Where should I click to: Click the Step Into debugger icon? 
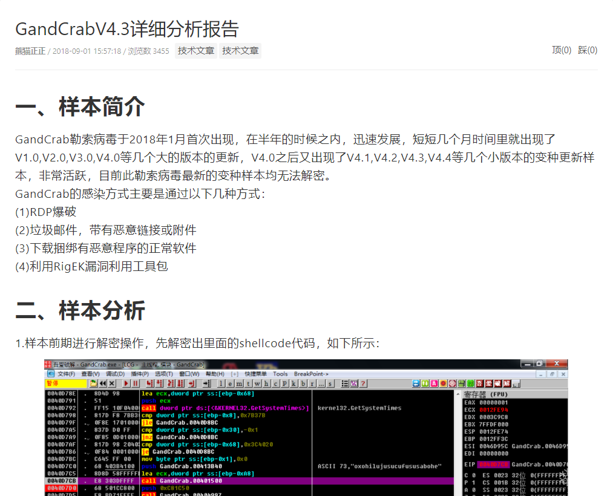pyautogui.click(x=150, y=383)
